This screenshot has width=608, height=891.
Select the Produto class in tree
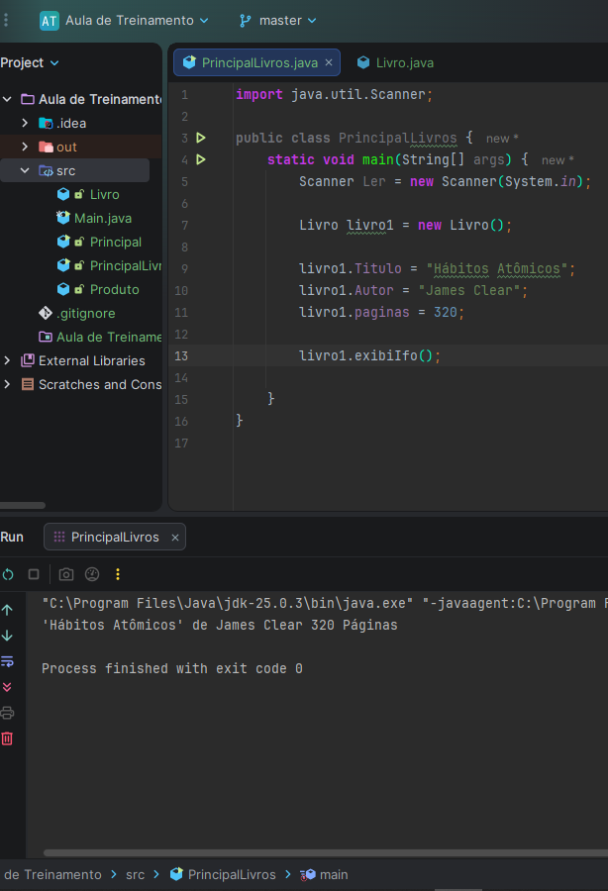[114, 290]
